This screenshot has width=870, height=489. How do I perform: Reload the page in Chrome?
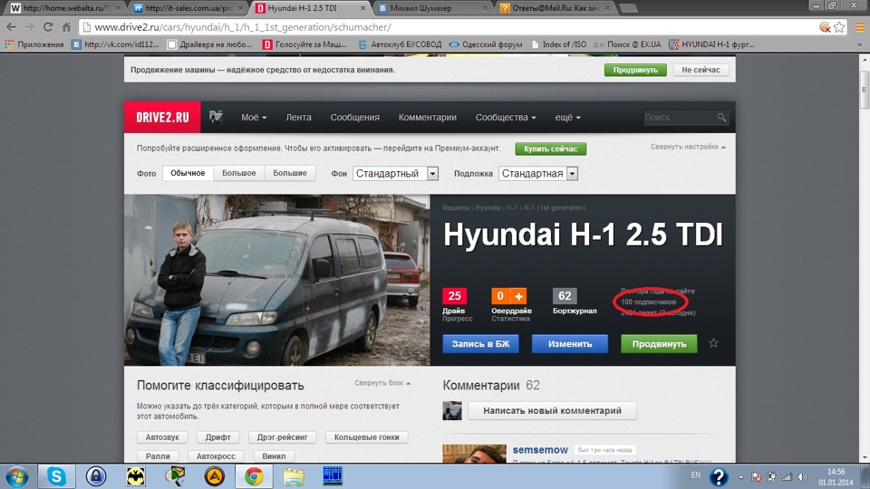(x=48, y=27)
